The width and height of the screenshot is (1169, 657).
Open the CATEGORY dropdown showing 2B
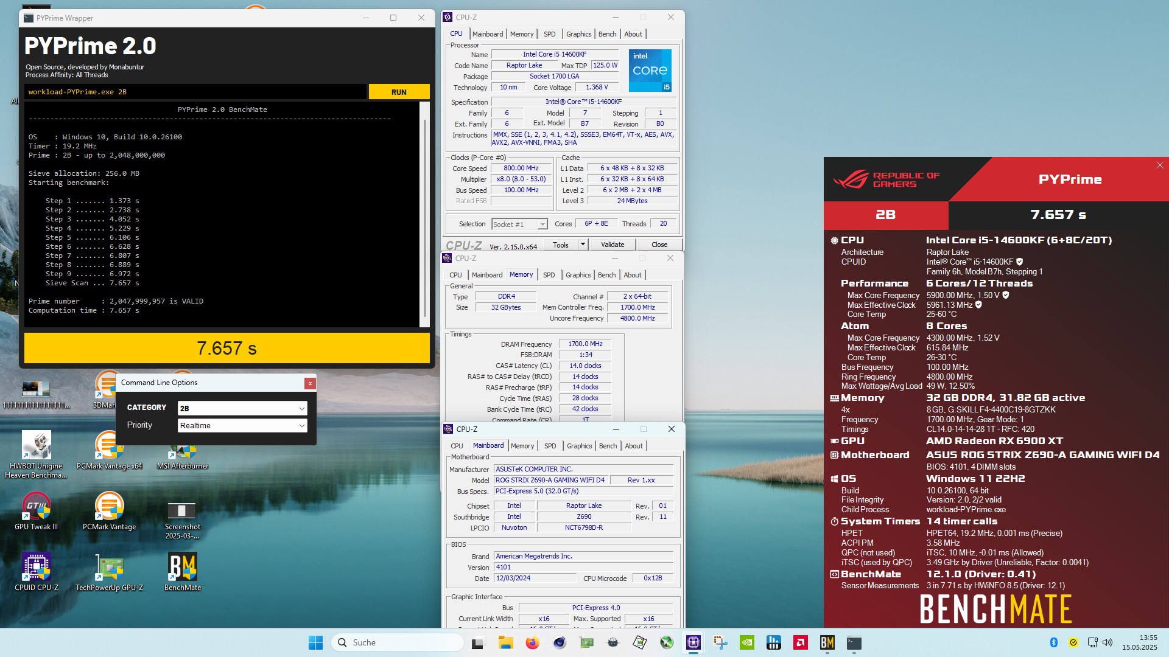242,408
